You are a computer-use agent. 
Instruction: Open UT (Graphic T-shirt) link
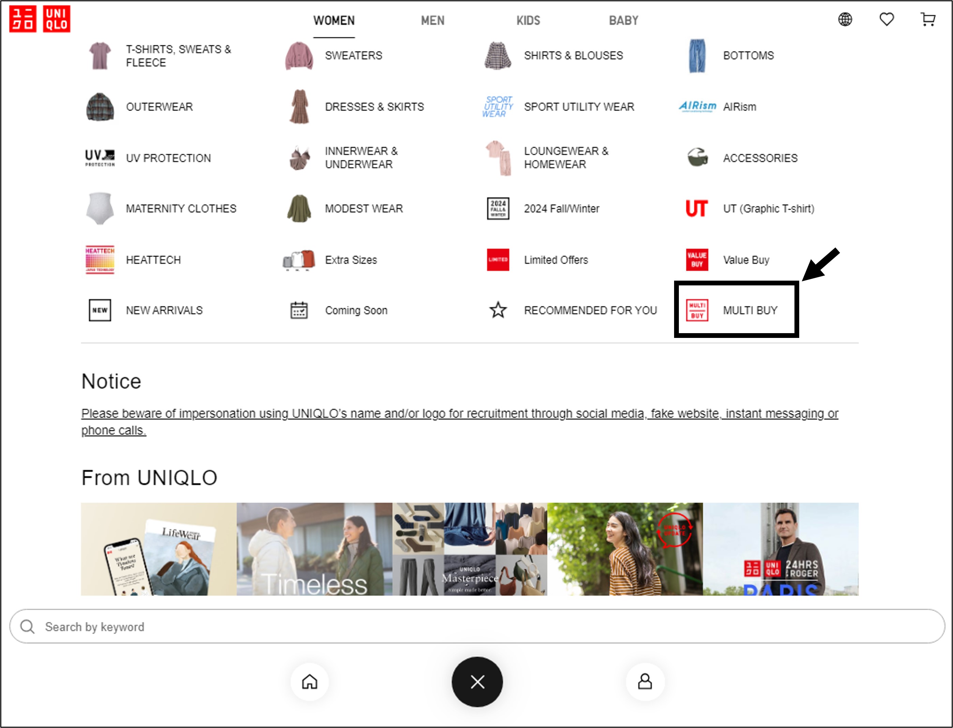click(769, 209)
